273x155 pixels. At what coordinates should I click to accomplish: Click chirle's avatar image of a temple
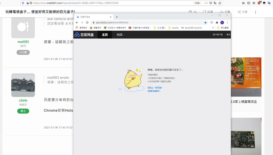23,85
